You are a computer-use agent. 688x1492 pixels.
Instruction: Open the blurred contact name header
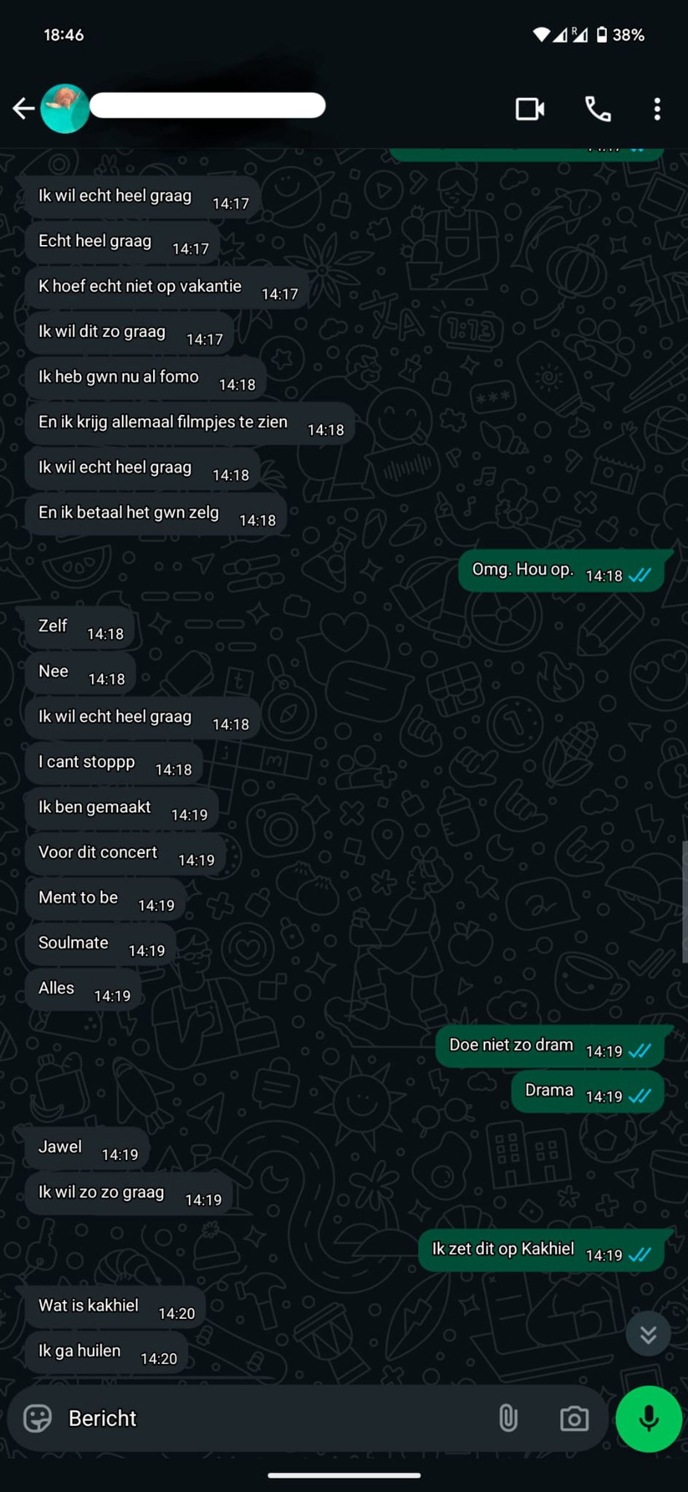(208, 106)
